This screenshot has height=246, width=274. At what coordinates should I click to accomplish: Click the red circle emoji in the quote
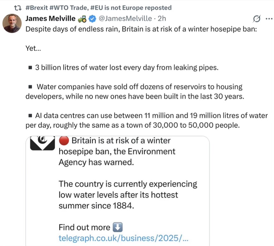(x=64, y=141)
